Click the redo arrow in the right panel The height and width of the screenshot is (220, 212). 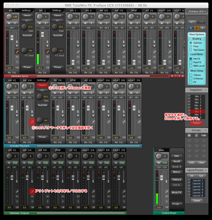201,22
